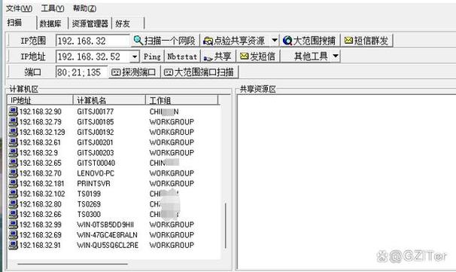Click the 探测端口 button
456x272 pixels.
tap(135, 72)
